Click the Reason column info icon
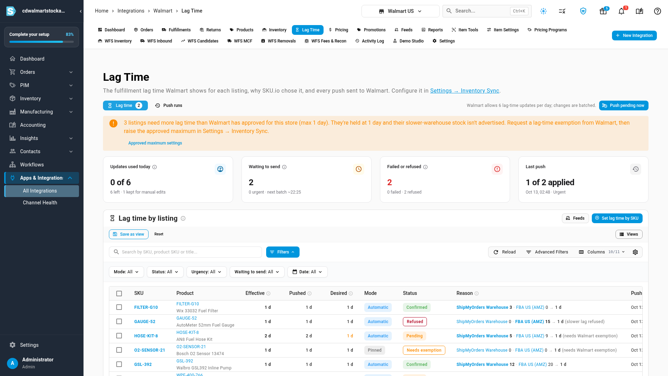The width and height of the screenshot is (668, 376). pos(476,293)
